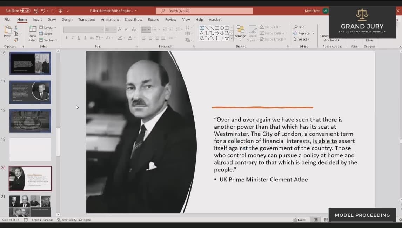Switch to the Slide Show tab

pyautogui.click(x=133, y=20)
